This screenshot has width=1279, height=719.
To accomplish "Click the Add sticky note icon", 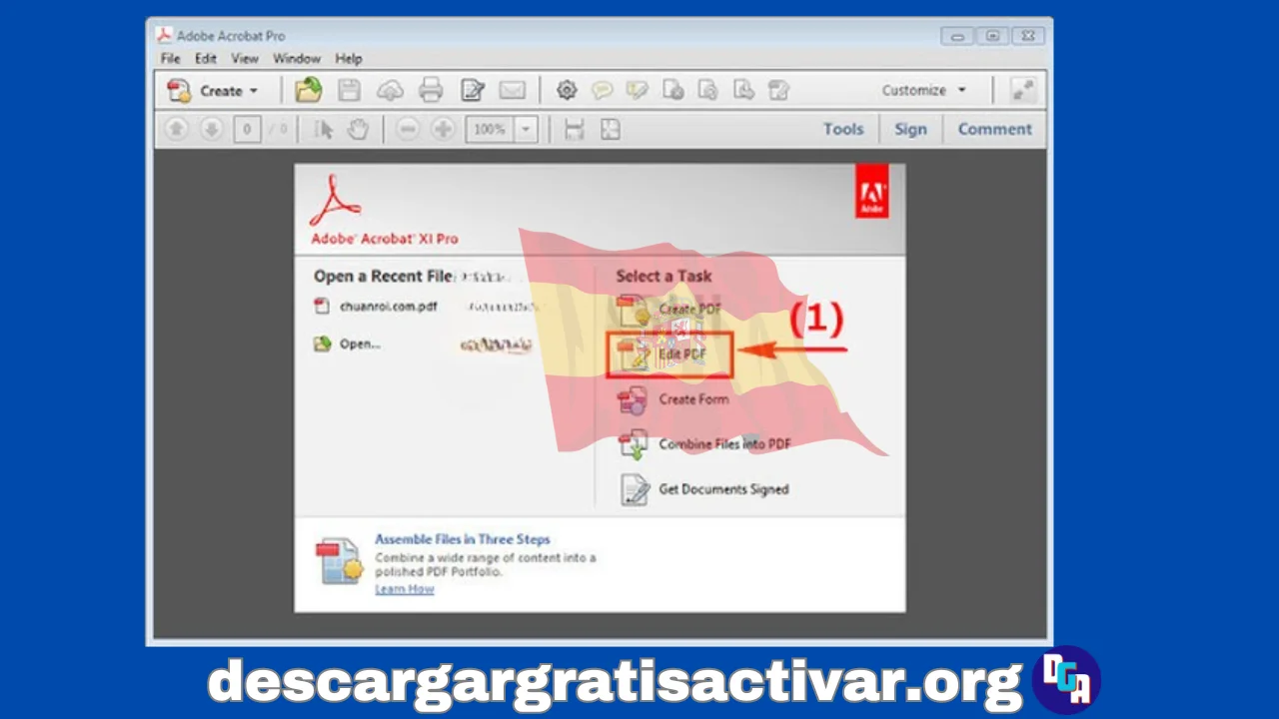I will click(x=602, y=91).
